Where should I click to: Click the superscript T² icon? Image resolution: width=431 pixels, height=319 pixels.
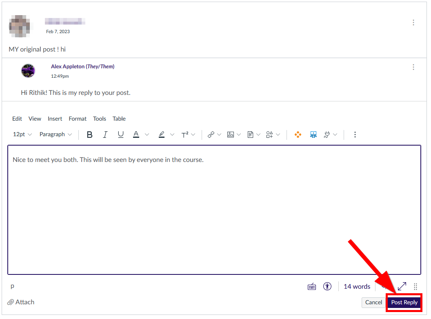click(x=184, y=135)
